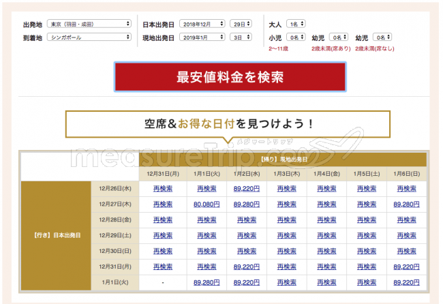The image size is (443, 304).
Task: Click 再検索 for 12月29日 departure, 12月31日 return
Action: tap(163, 235)
